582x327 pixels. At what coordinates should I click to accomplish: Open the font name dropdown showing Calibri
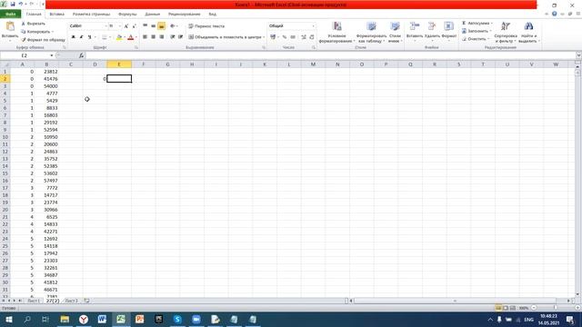coord(105,26)
